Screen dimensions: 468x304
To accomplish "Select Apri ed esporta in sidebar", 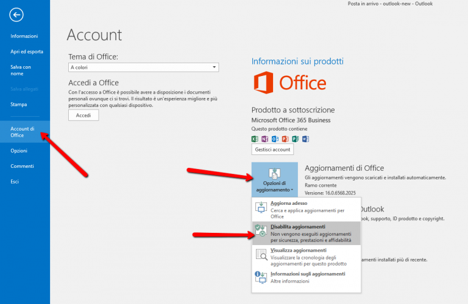I will (27, 52).
